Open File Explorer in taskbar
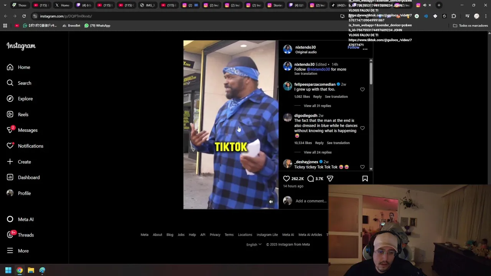The image size is (491, 276). (x=31, y=270)
